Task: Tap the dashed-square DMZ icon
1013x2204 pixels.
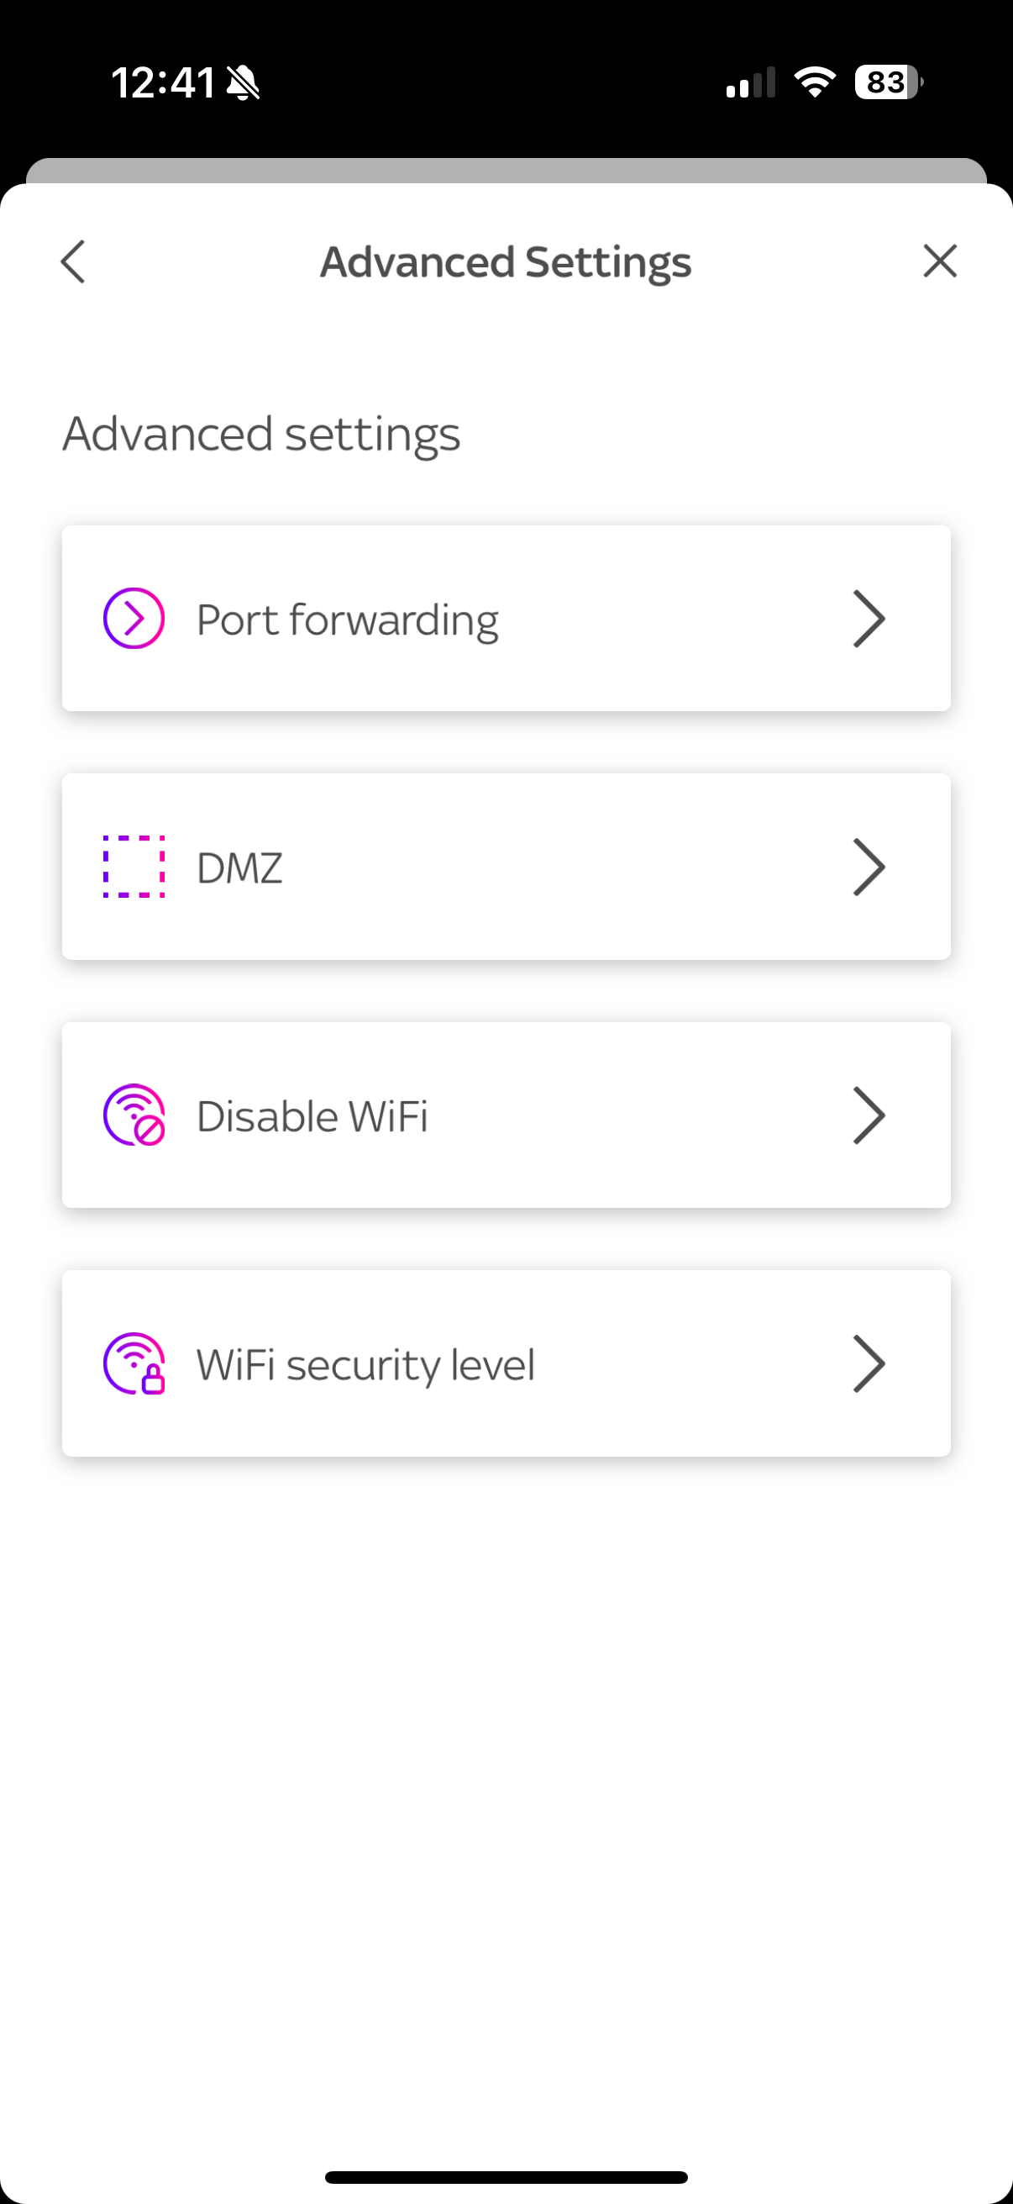Action: click(x=134, y=866)
